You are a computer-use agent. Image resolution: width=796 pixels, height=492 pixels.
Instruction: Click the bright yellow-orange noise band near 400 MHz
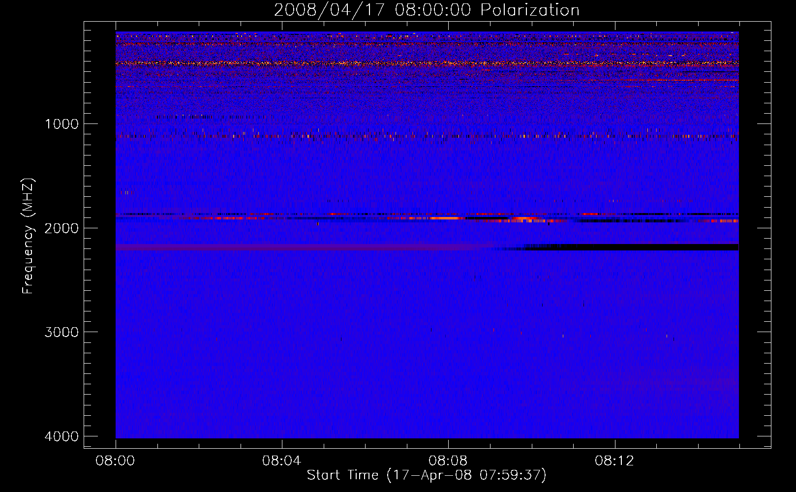point(427,63)
